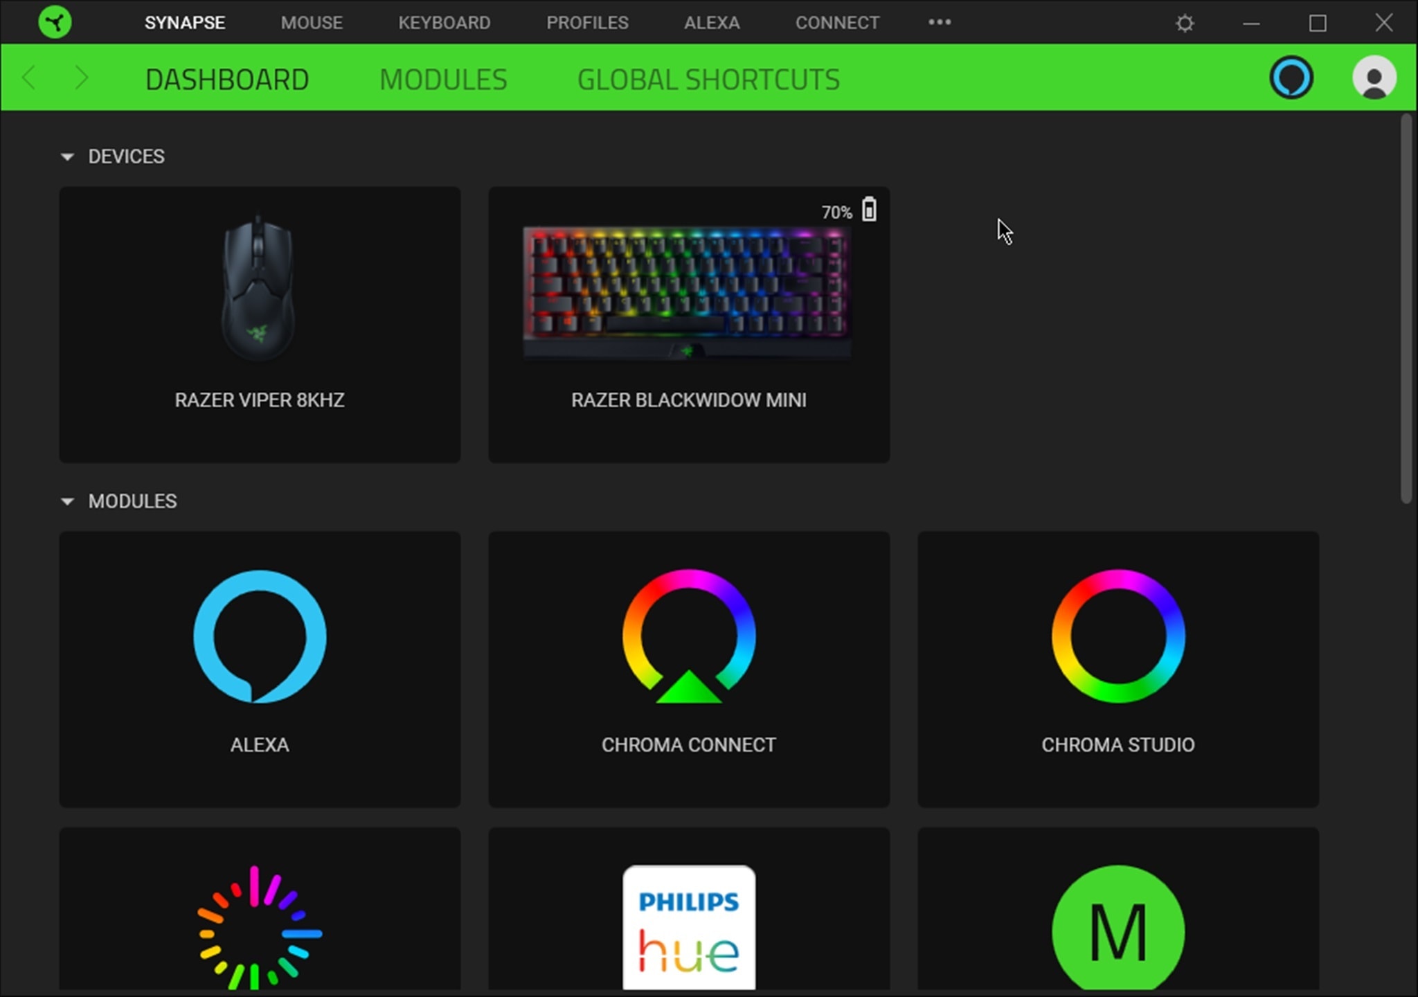Open the user account avatar
The height and width of the screenshot is (997, 1418).
tap(1374, 78)
